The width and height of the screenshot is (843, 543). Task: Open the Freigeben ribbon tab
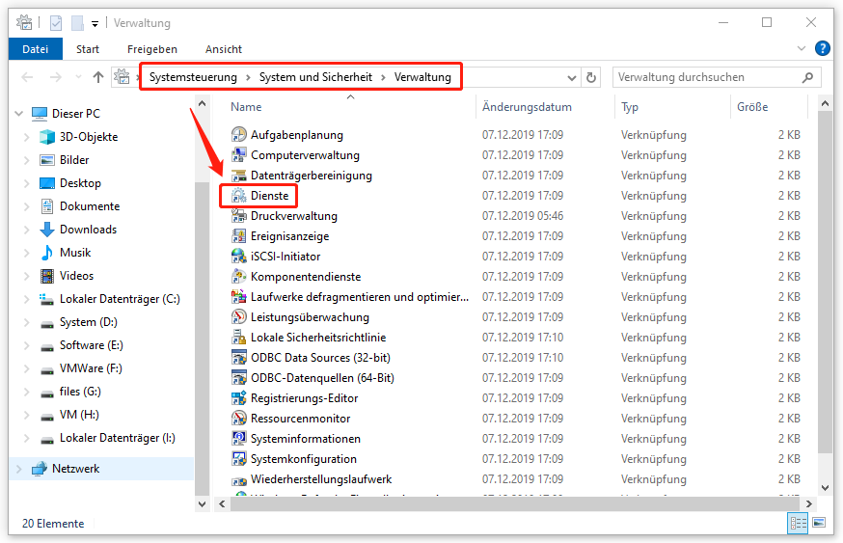(152, 49)
